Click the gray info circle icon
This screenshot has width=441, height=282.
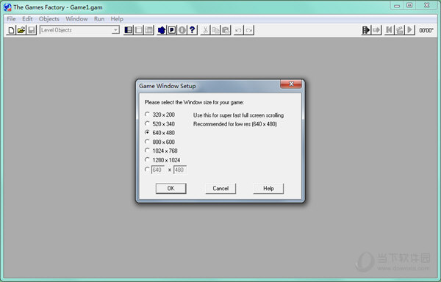click(182, 30)
